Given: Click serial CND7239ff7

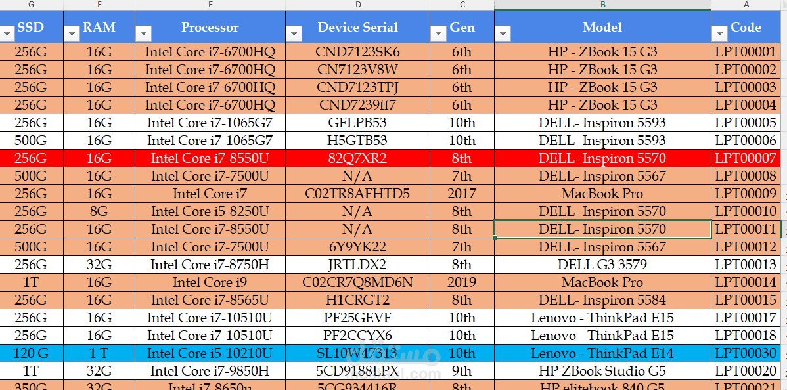Looking at the screenshot, I should pos(358,106).
